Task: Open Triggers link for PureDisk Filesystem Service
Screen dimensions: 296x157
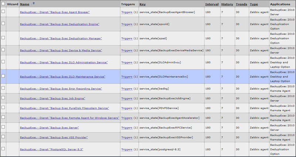Action: pyautogui.click(x=127, y=108)
